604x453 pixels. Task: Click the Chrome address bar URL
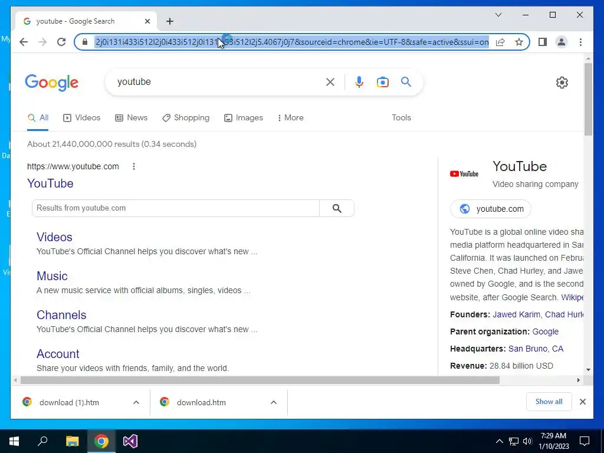292,42
